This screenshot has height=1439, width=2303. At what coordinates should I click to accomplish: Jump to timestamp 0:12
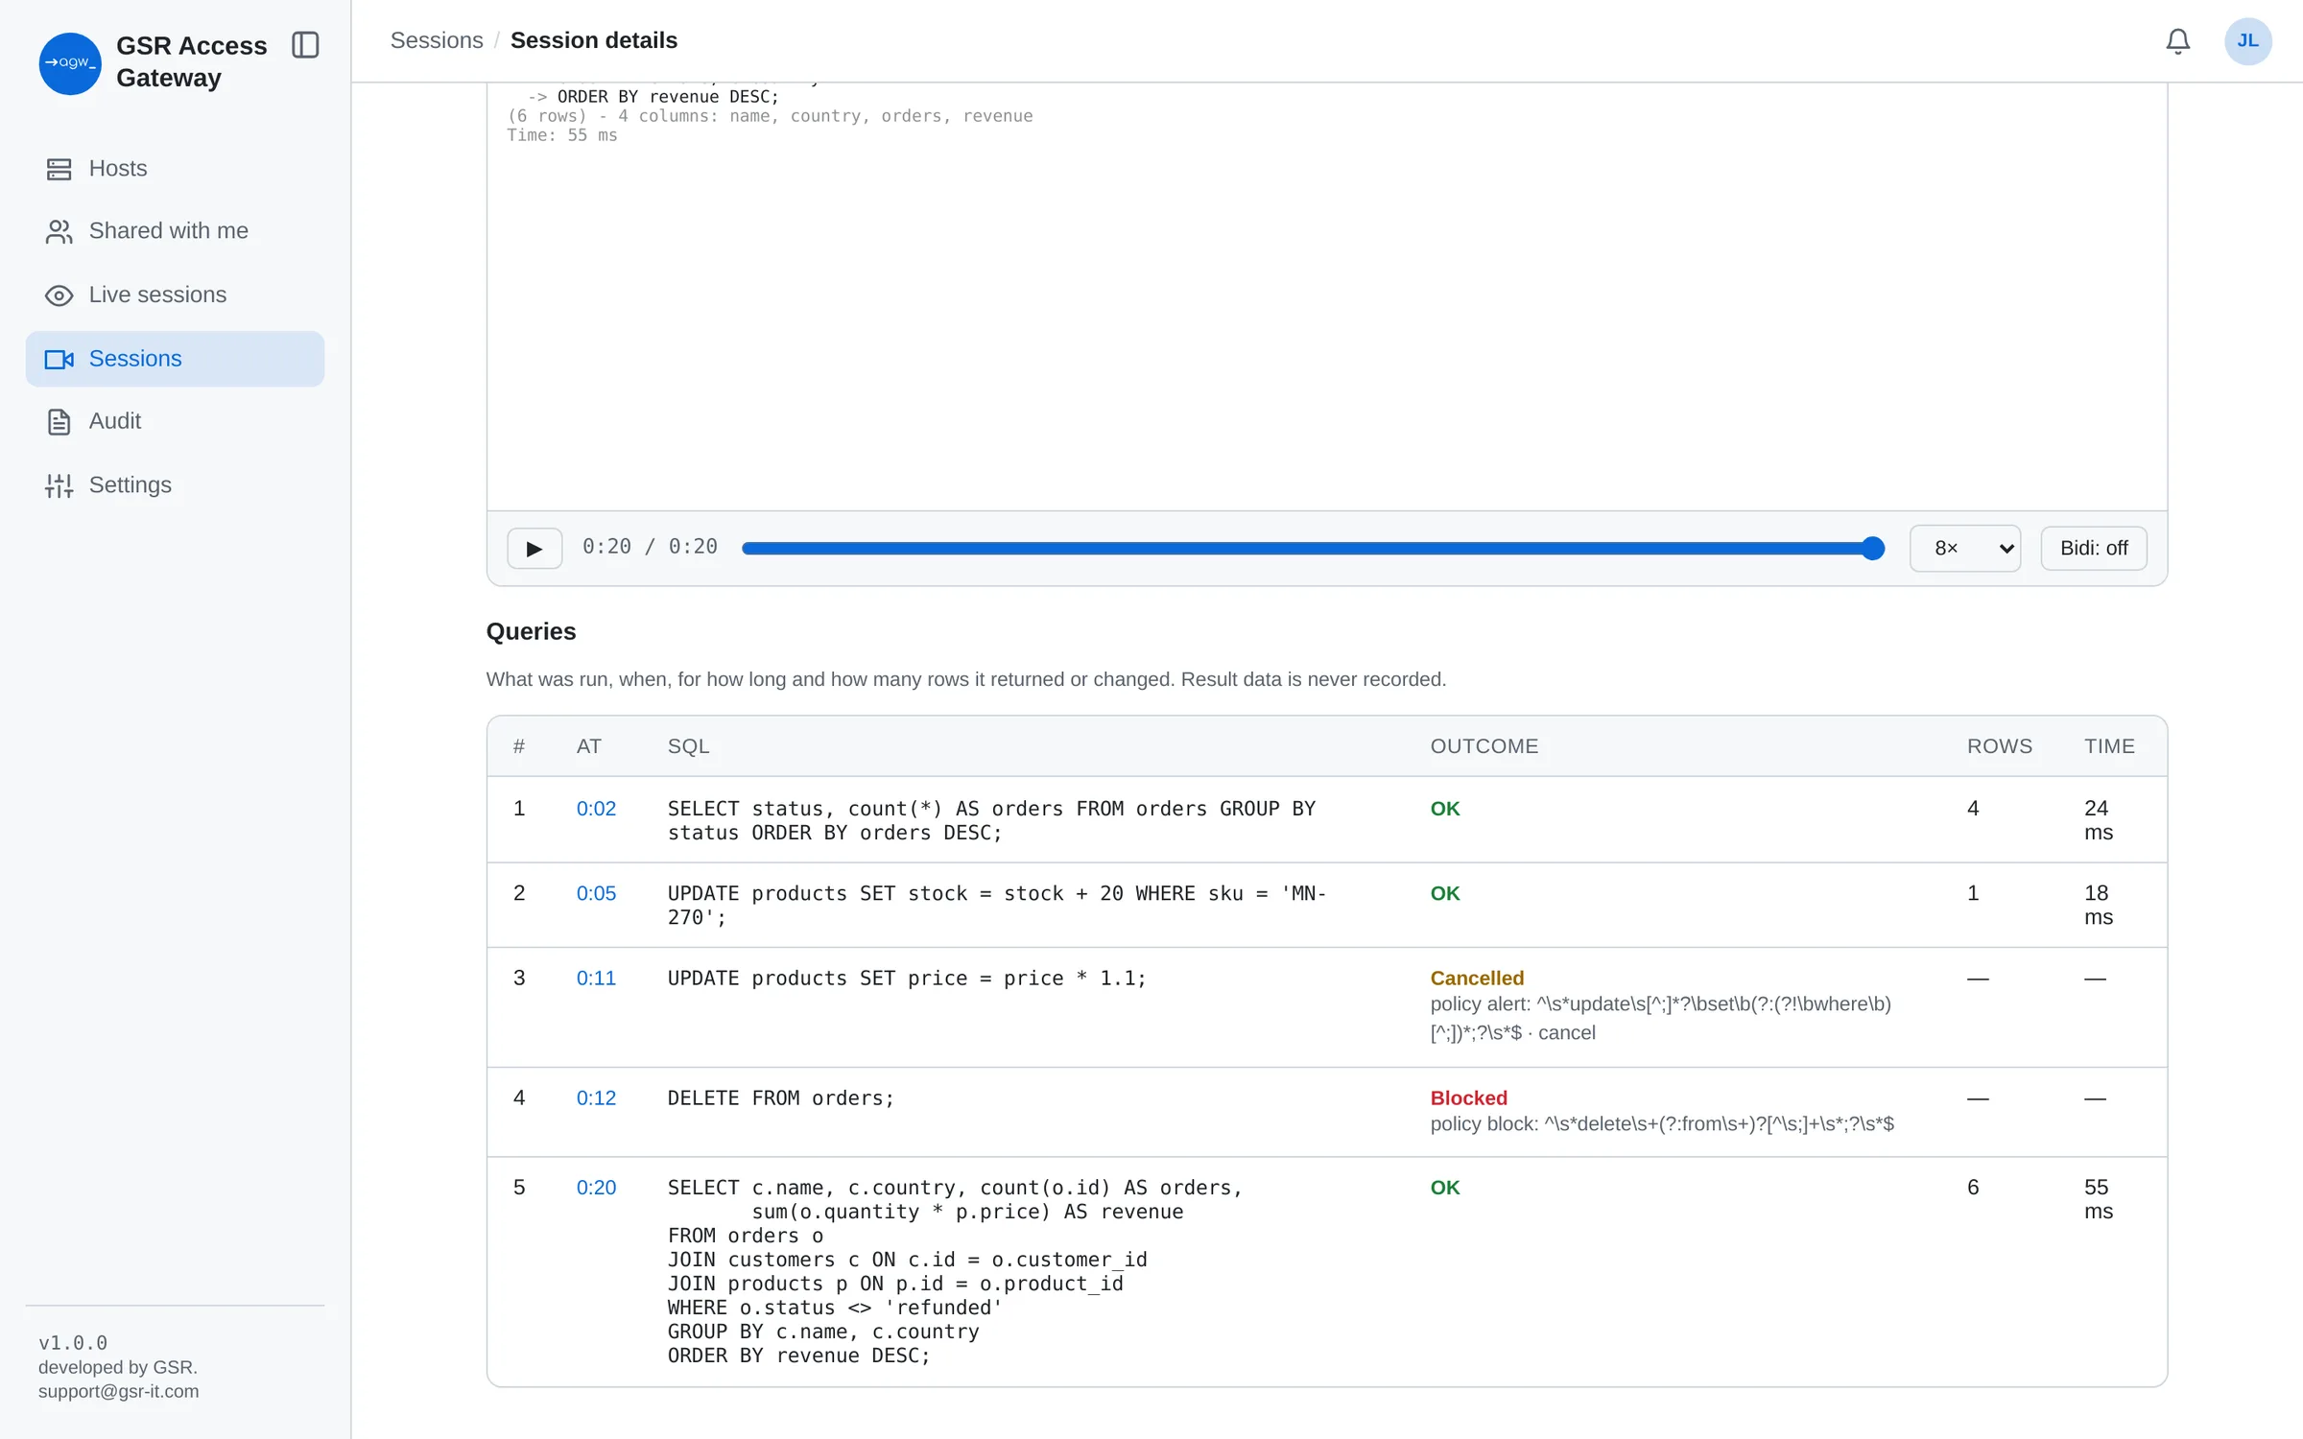pos(596,1098)
